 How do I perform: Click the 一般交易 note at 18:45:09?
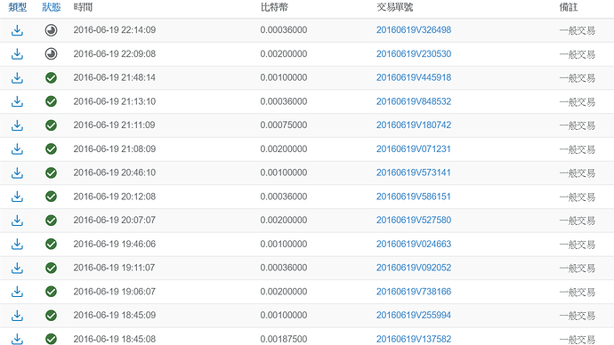tap(578, 316)
